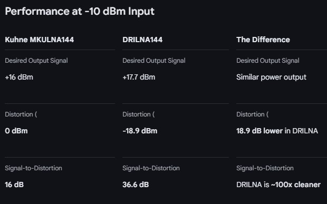Select the Kuhne MKULNA144 column header
The width and height of the screenshot is (327, 204).
tap(40, 40)
